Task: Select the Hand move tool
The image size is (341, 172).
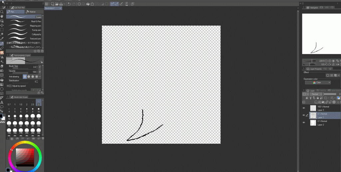Action: pos(2,16)
